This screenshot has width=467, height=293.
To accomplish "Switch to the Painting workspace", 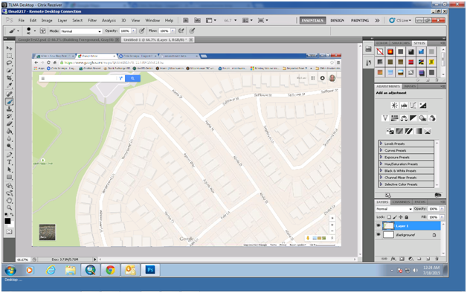I will coord(360,20).
